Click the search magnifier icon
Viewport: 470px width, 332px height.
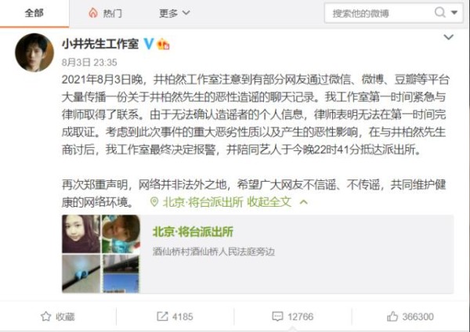pos(439,13)
